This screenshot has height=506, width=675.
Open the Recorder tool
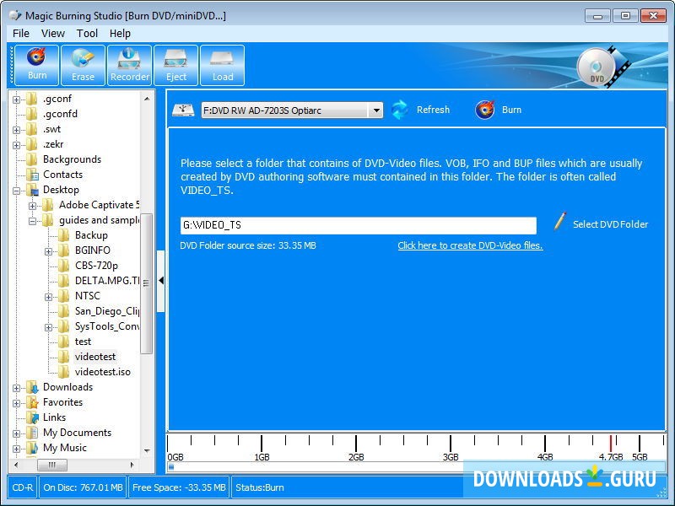(129, 65)
